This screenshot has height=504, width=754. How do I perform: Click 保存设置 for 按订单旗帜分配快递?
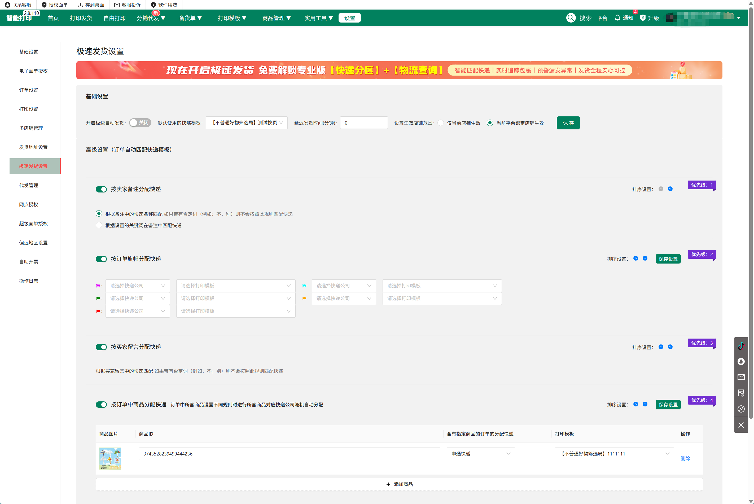[668, 259]
